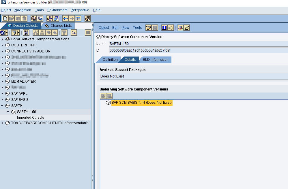
Task: Go back using the blue left arrow
Action: pyautogui.click(x=66, y=18)
